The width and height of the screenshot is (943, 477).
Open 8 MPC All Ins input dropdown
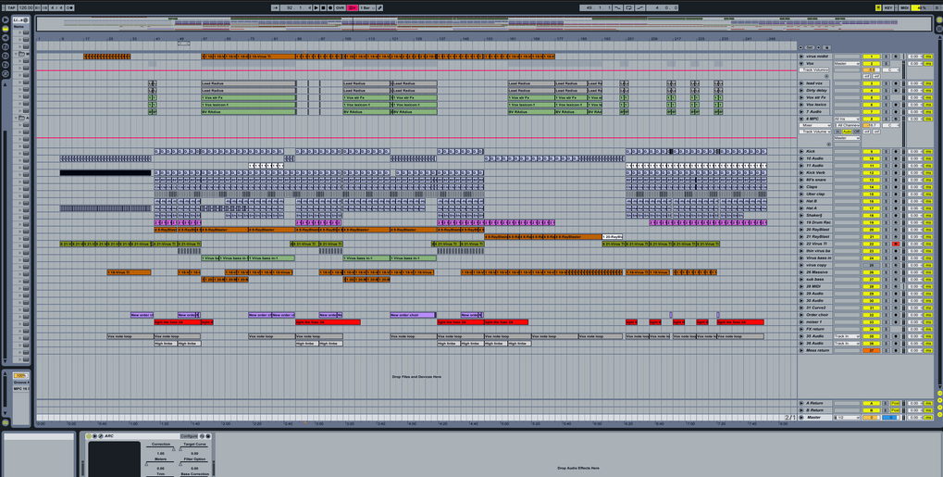847,119
